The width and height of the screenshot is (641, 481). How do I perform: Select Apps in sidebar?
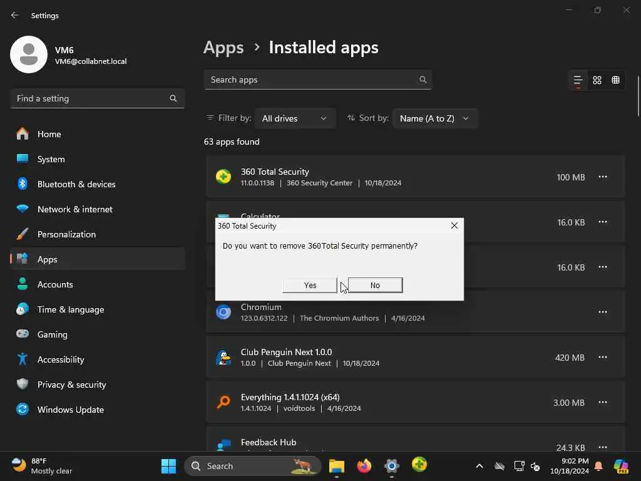(97, 259)
